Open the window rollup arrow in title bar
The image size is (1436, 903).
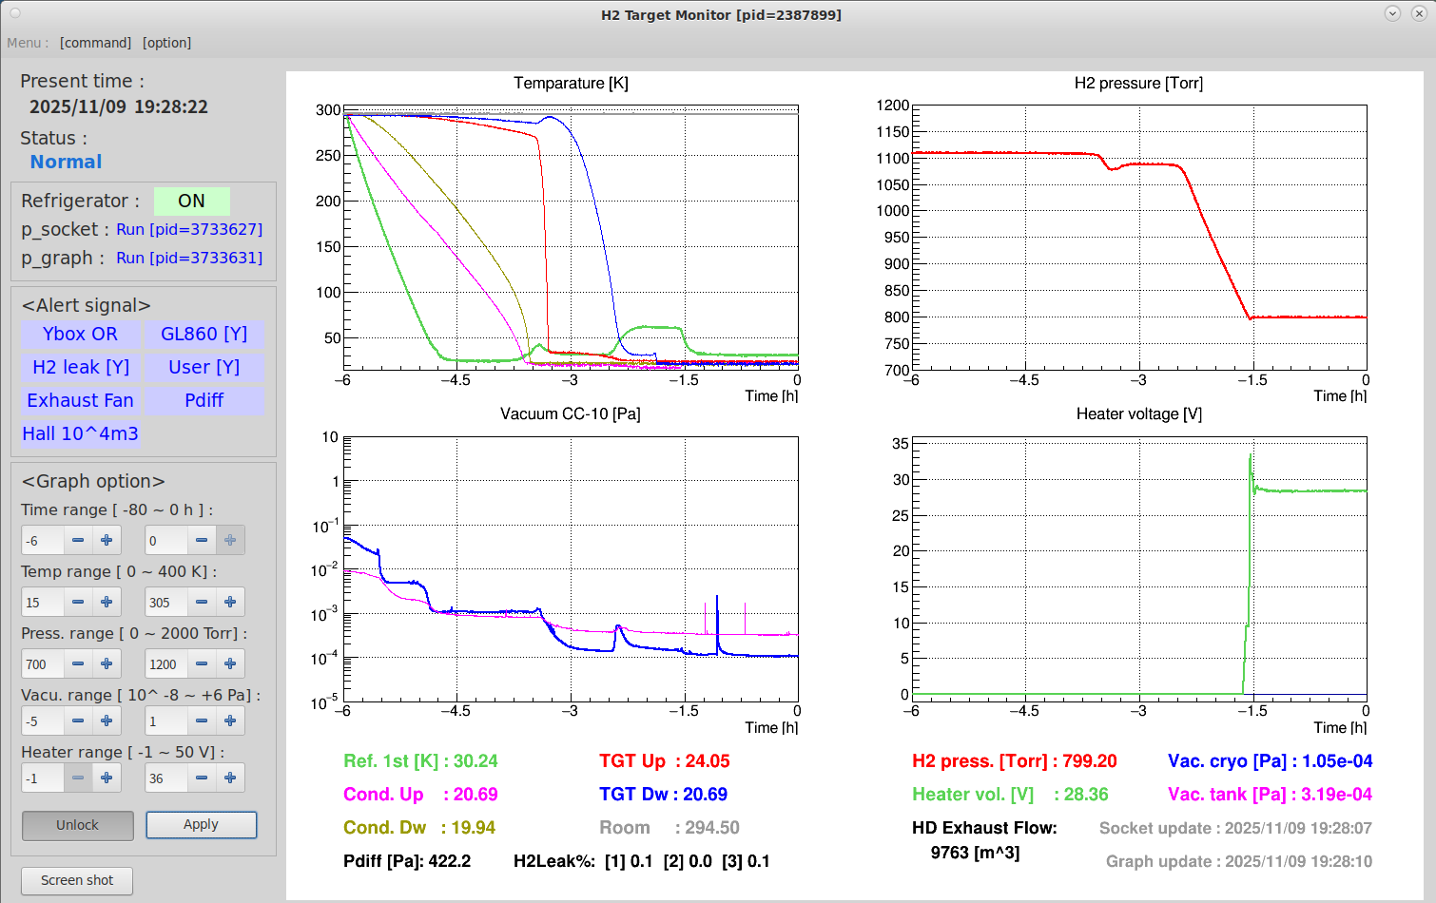[1392, 13]
